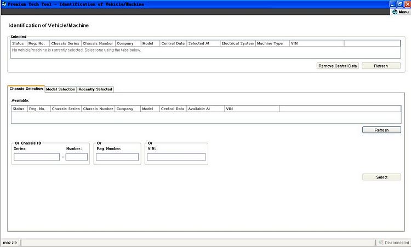Image resolution: width=411 pixels, height=247 pixels.
Task: Click Central Data header in Available table
Action: (x=173, y=108)
